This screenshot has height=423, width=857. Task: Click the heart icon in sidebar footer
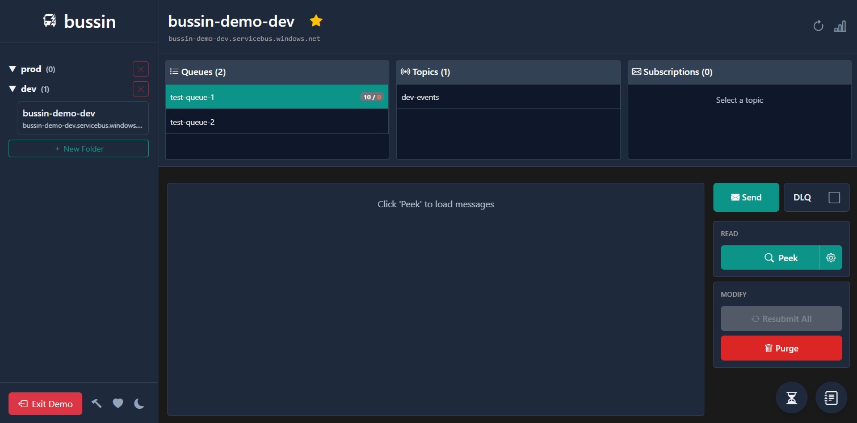pos(118,404)
